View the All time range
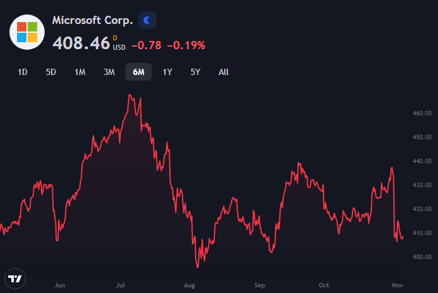 tap(223, 72)
